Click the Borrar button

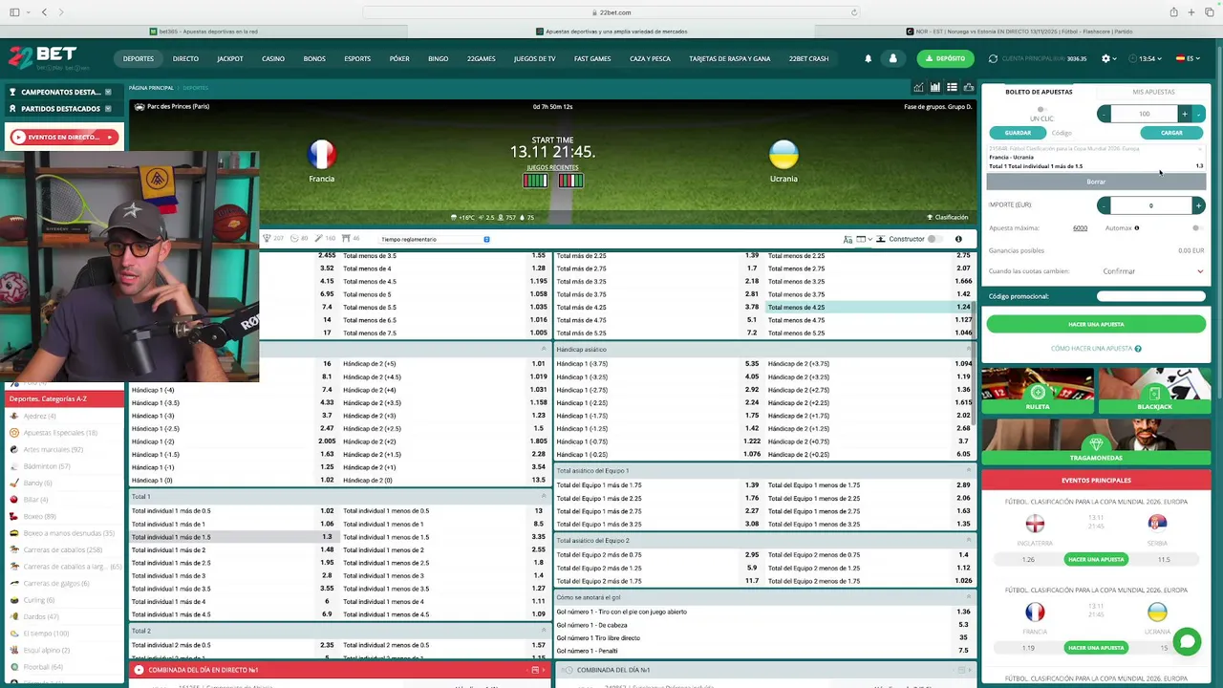point(1096,182)
